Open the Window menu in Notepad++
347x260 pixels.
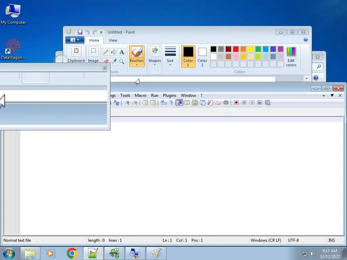tap(188, 95)
